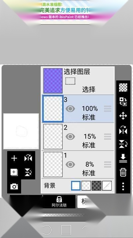Open blend mode dropdown beside alpha lock
Screen dimensions: 133x238
click(x=81, y=202)
